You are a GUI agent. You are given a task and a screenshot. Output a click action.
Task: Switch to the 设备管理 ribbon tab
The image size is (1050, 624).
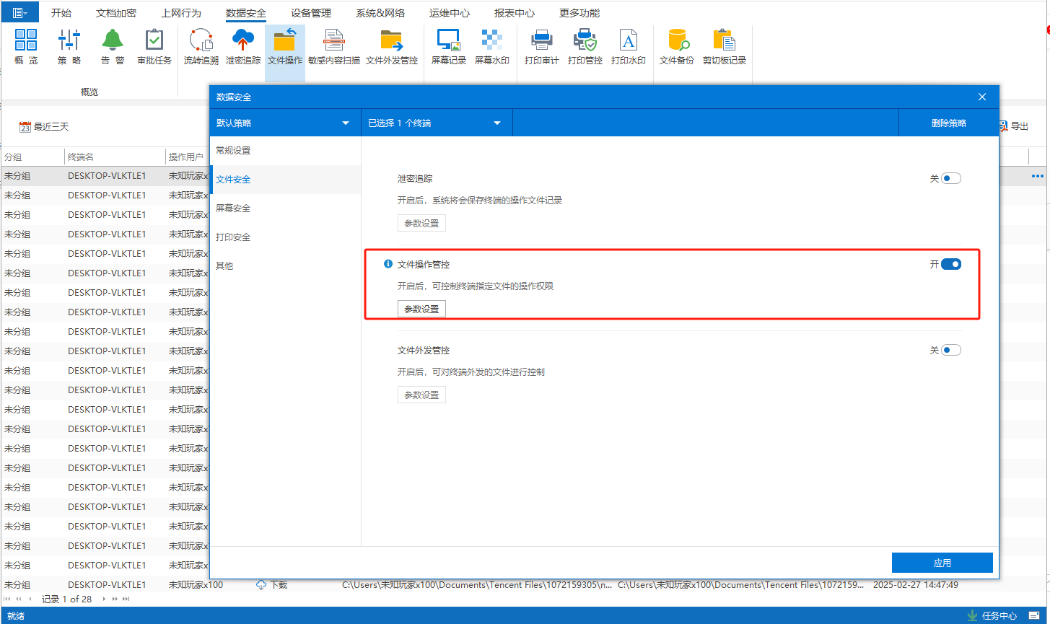tap(311, 13)
